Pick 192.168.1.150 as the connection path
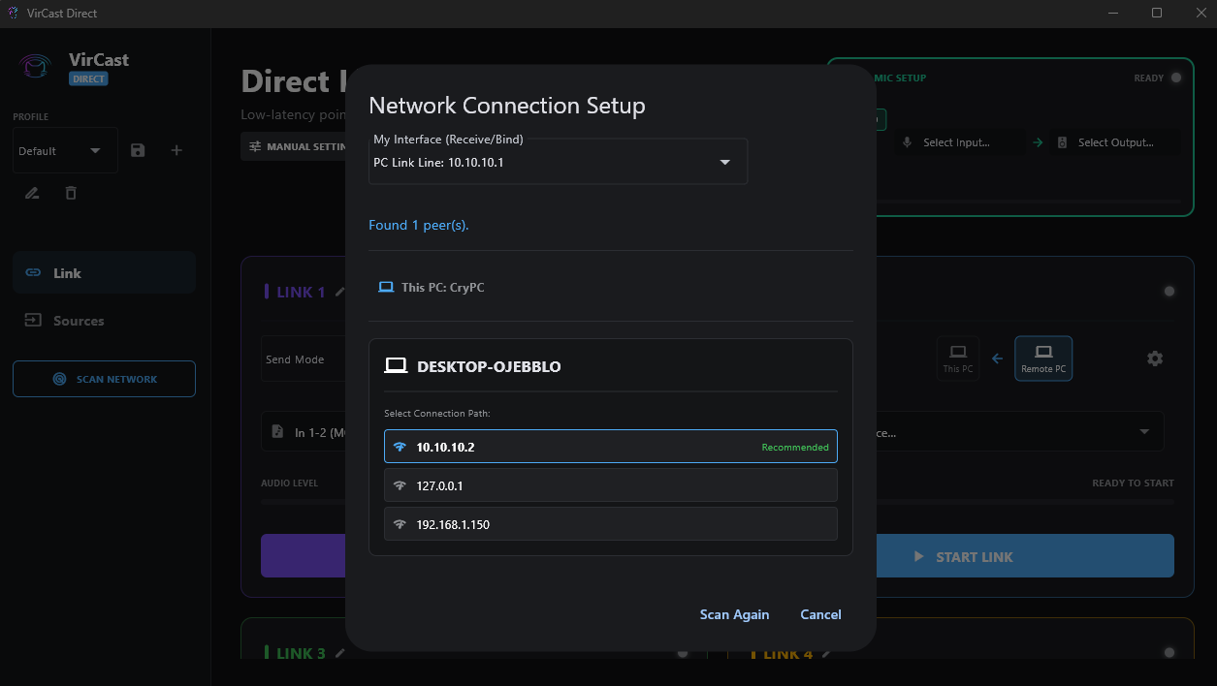Screen dimensions: 1217x686 pyautogui.click(x=610, y=524)
